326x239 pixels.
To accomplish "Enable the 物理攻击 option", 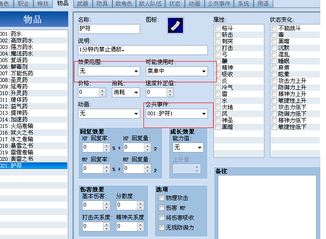I will coord(161,198).
